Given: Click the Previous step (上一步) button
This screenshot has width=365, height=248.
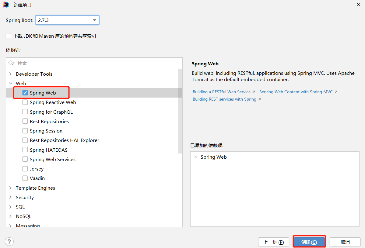Looking at the screenshot, I should click(273, 242).
